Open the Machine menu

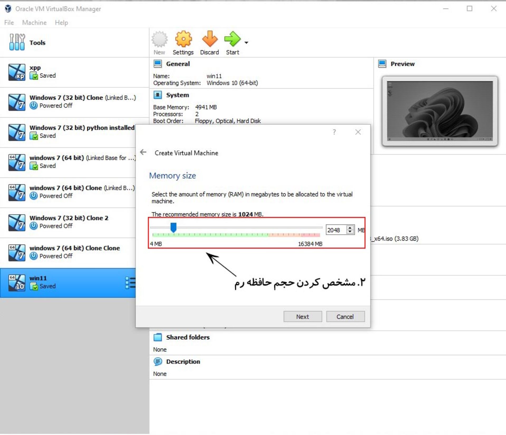click(34, 23)
